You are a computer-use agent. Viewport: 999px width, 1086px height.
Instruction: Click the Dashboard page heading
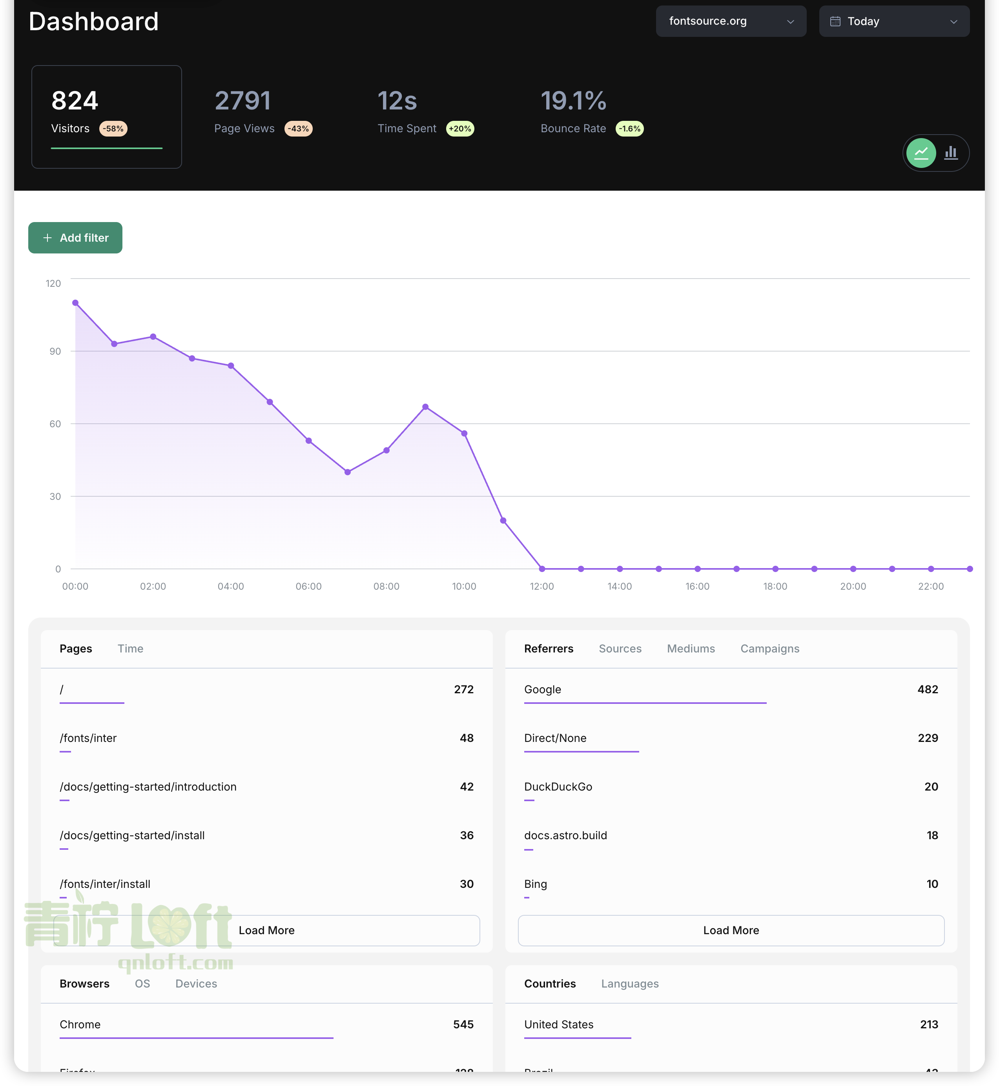(x=93, y=22)
